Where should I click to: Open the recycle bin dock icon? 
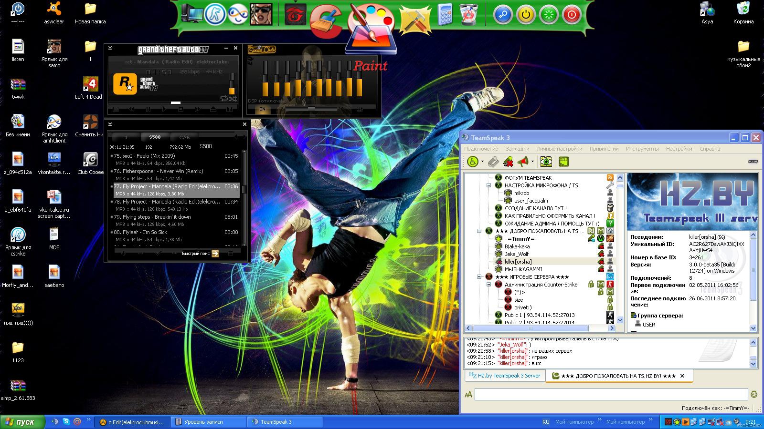point(469,14)
